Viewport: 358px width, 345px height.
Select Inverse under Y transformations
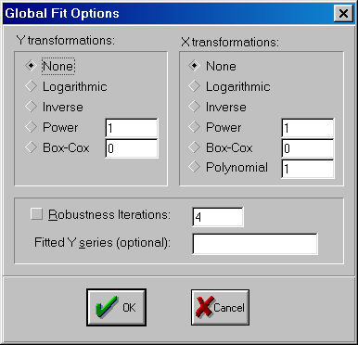point(31,107)
